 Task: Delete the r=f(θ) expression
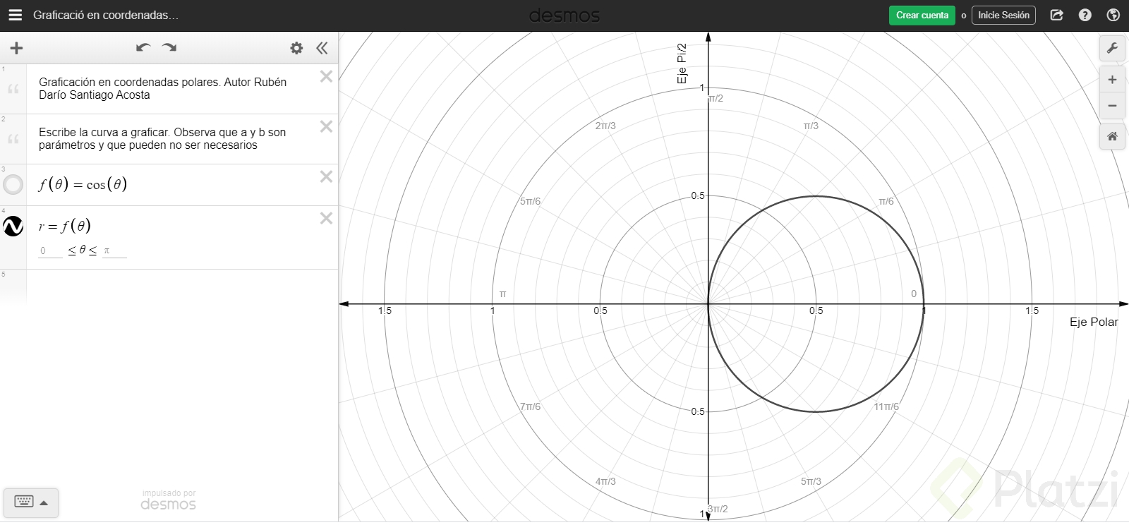[326, 218]
